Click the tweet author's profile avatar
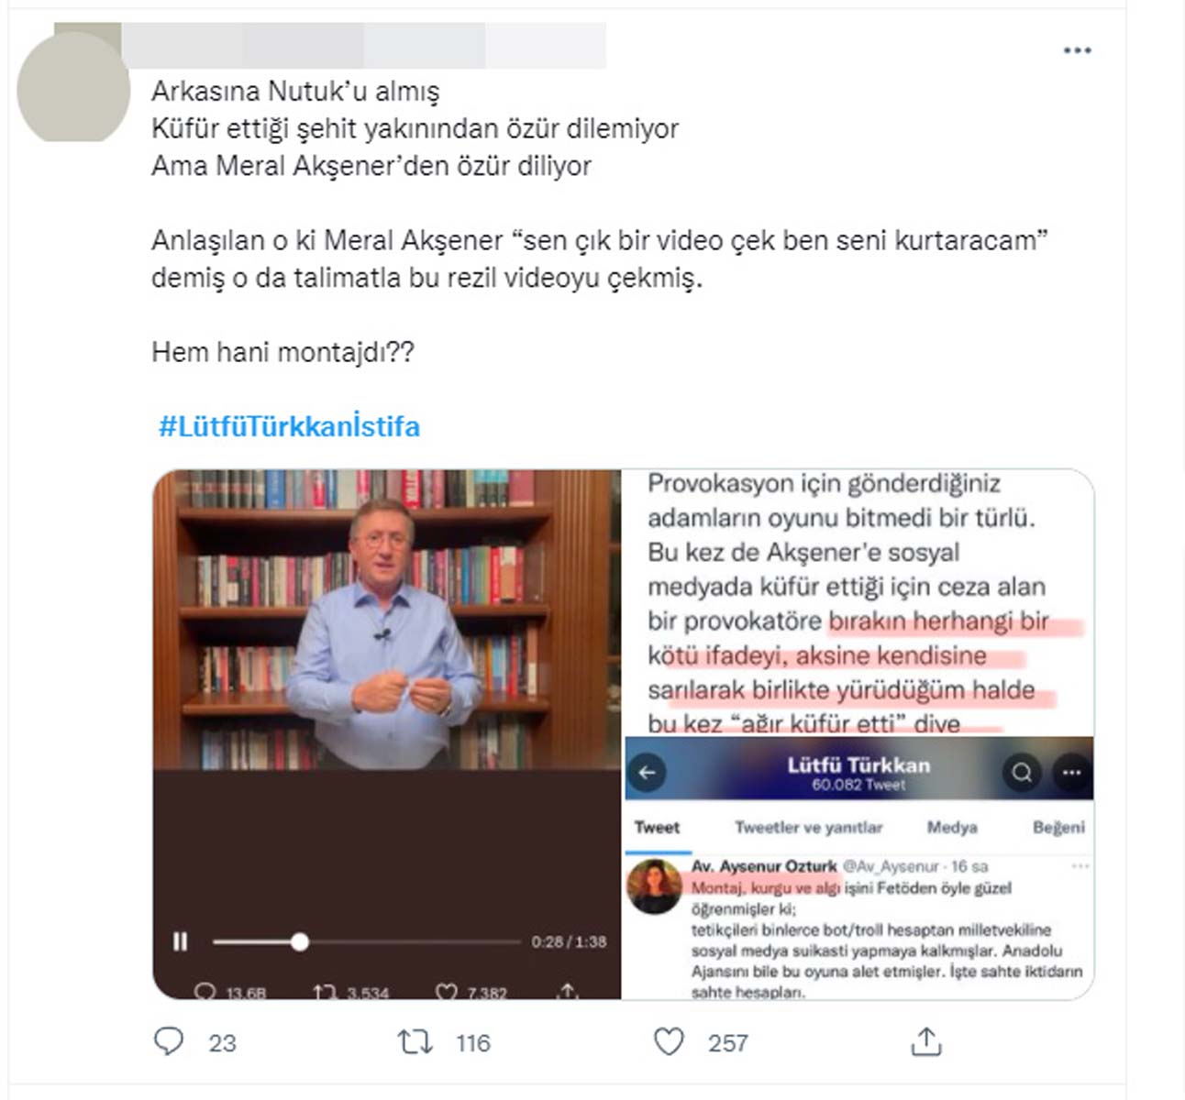1185x1100 pixels. (x=73, y=86)
